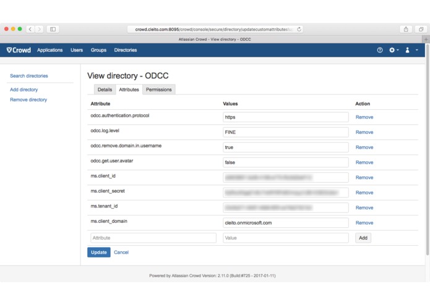
Task: Remove the ms.client_secret attribute
Action: pyautogui.click(x=364, y=193)
